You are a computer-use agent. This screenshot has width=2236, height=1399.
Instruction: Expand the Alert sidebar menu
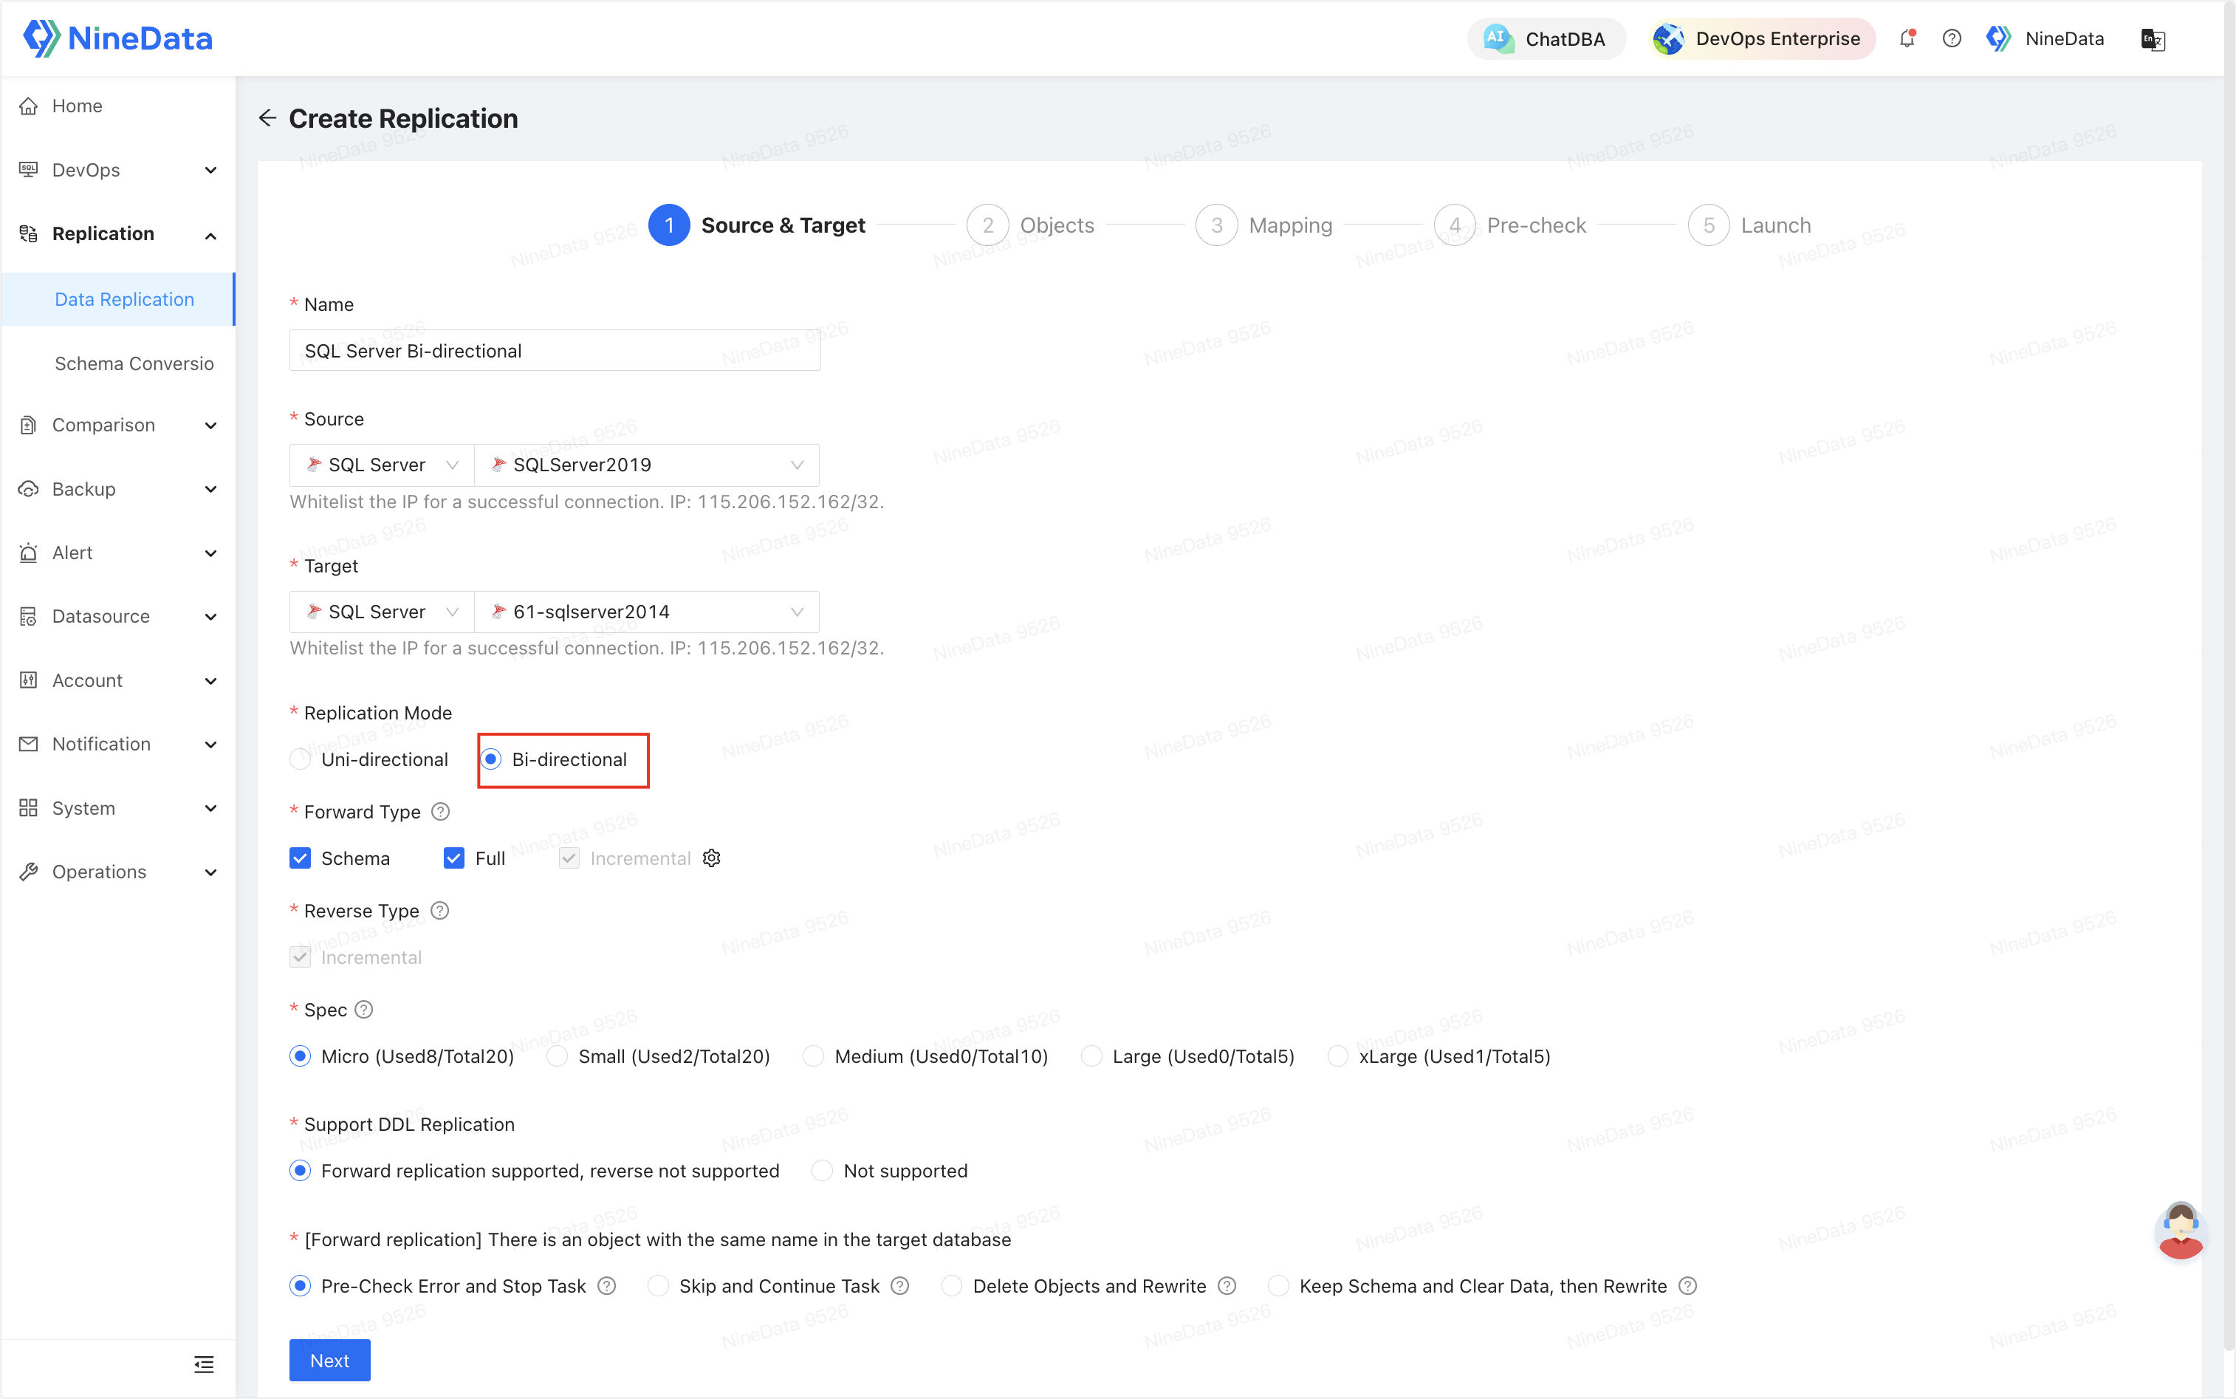click(x=211, y=553)
